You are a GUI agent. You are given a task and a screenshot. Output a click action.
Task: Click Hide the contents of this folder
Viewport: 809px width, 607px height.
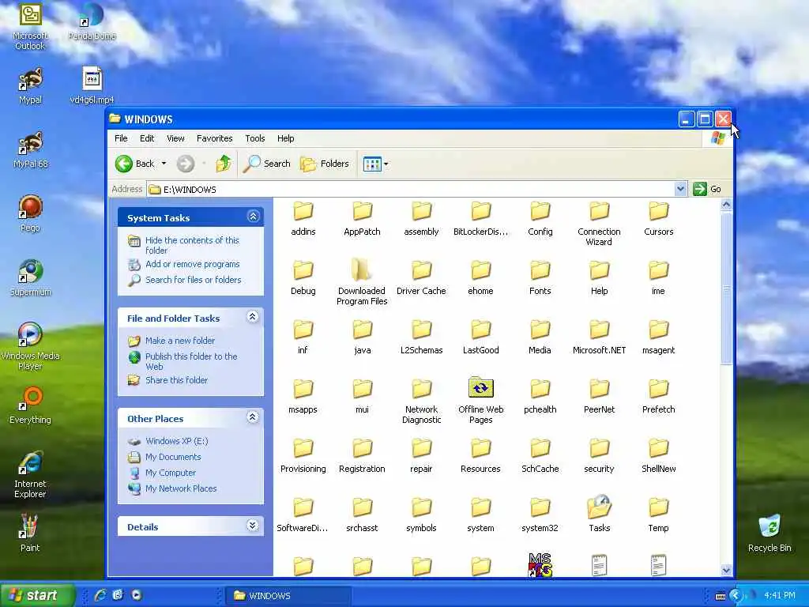point(193,245)
